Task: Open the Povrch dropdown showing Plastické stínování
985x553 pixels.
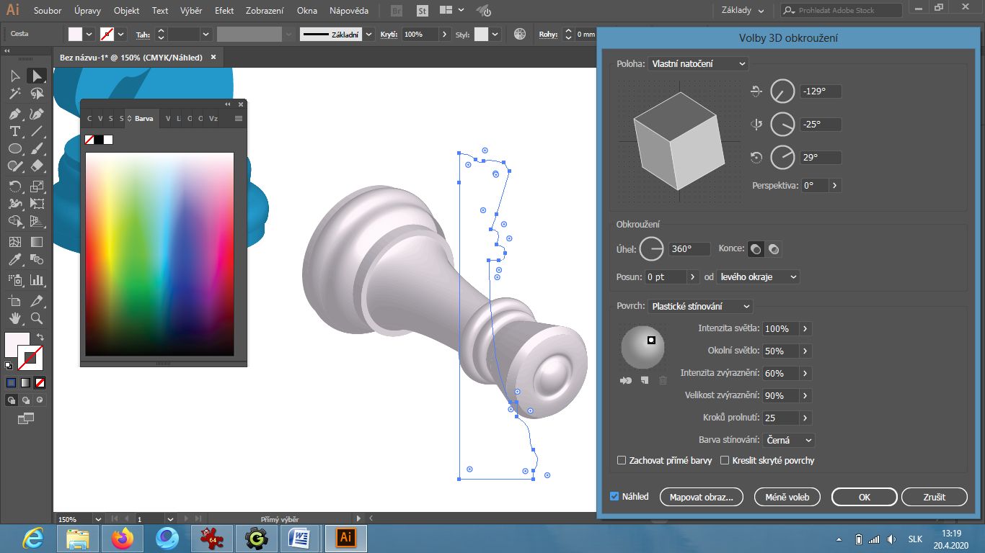Action: pos(699,306)
